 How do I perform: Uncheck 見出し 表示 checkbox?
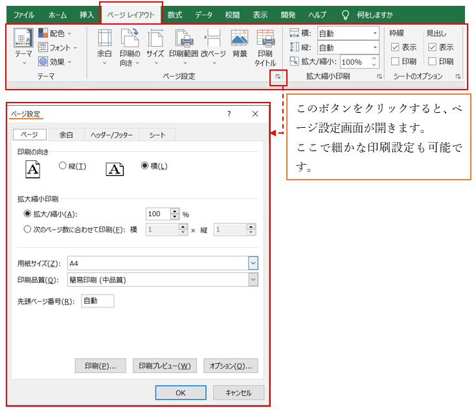432,47
